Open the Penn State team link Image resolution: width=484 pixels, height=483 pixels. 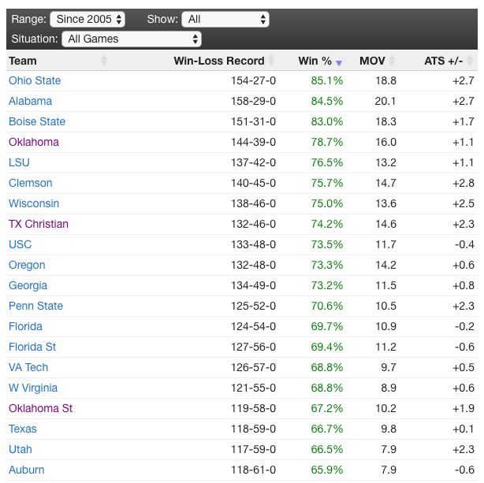pyautogui.click(x=35, y=306)
